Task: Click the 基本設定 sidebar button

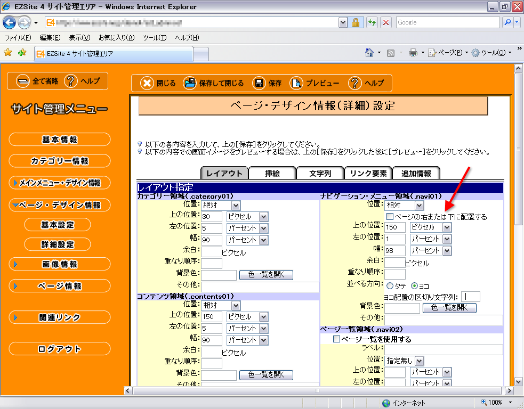Action: (58, 225)
